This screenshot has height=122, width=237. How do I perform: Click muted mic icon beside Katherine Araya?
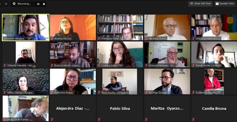tap(52, 92)
